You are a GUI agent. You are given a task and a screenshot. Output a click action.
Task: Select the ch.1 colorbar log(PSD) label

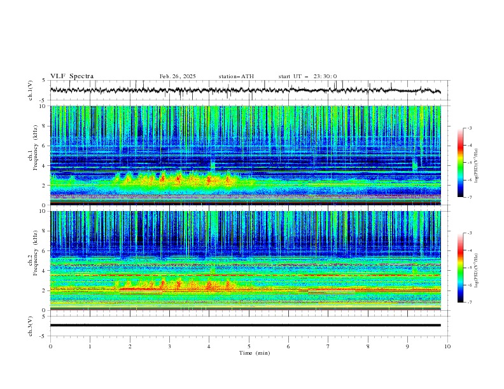tap(476, 165)
